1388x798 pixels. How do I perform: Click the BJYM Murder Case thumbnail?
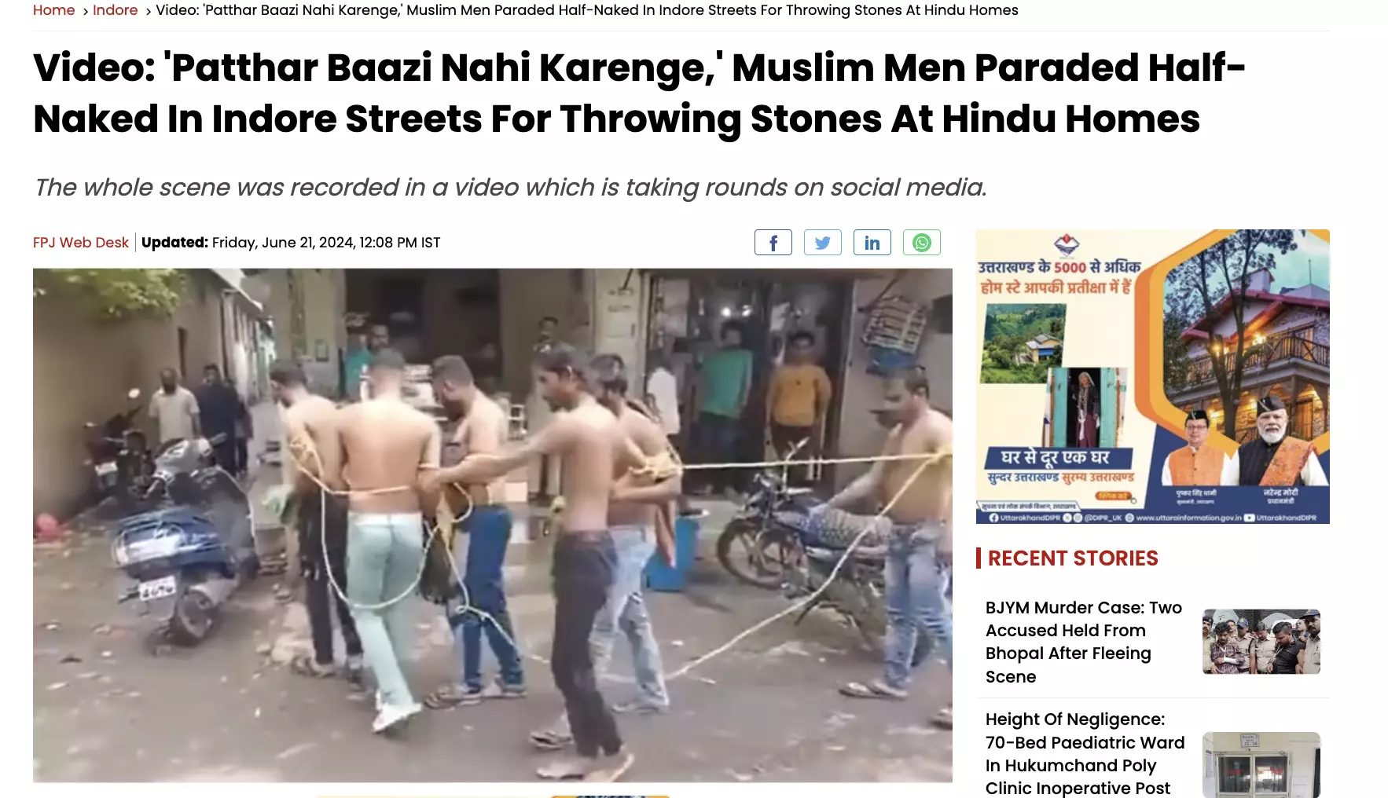click(1261, 641)
